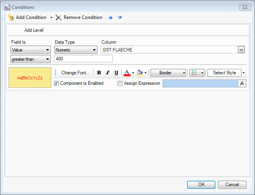
Task: Click Remove Condition in toolbar
Action: (x=79, y=17)
